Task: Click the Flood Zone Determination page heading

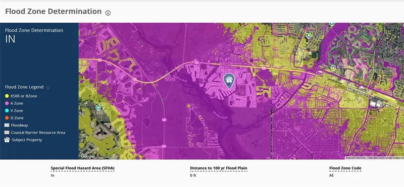Action: click(54, 12)
